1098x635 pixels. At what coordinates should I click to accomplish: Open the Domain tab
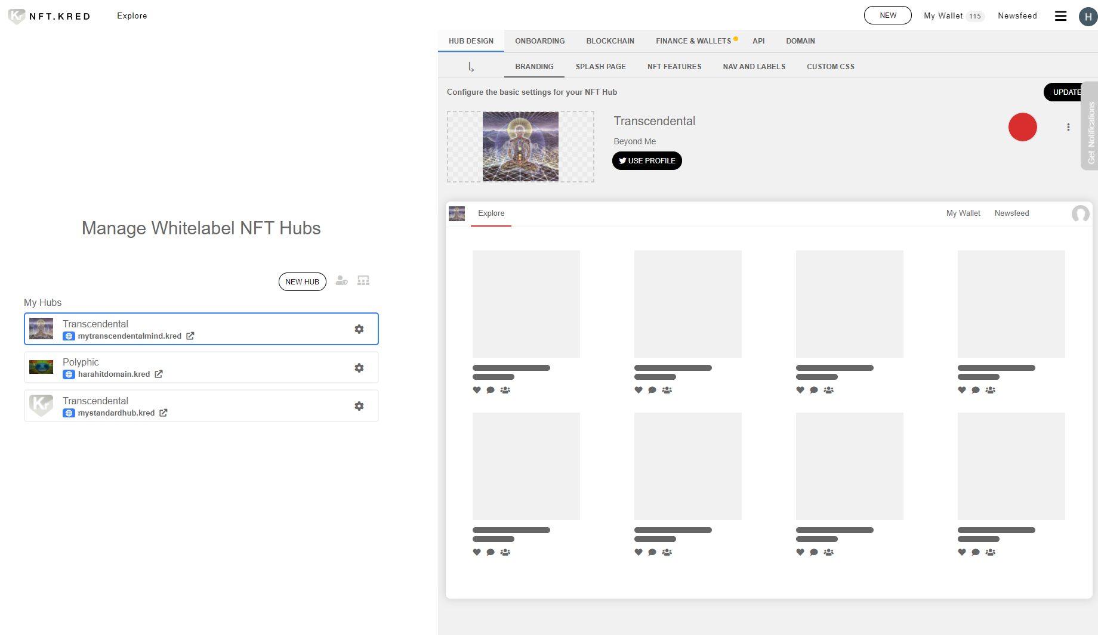point(800,41)
